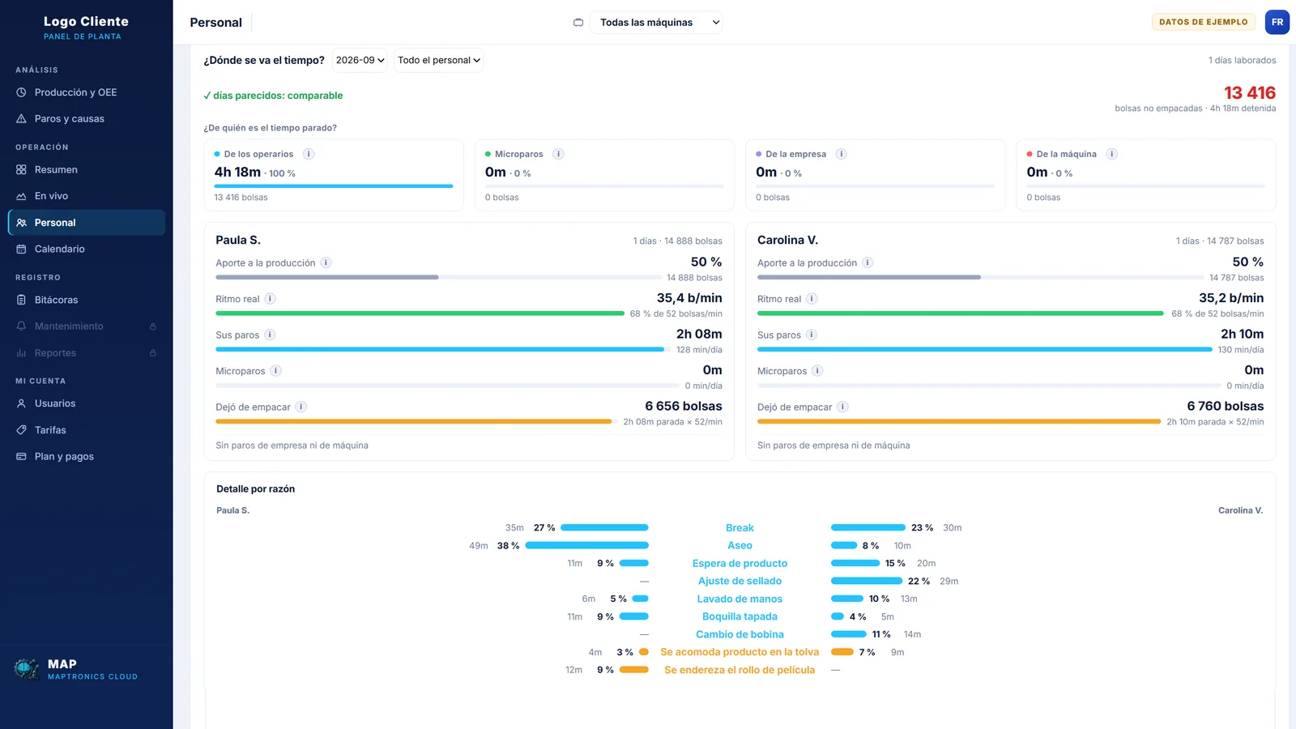
Task: Expand the Todo el personal filter
Action: [x=438, y=60]
